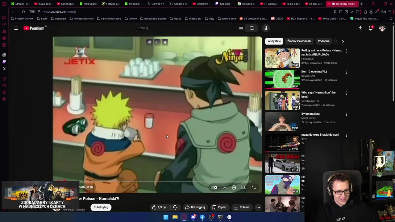
Task: Start voice search with the microphone icon
Action: (x=266, y=28)
